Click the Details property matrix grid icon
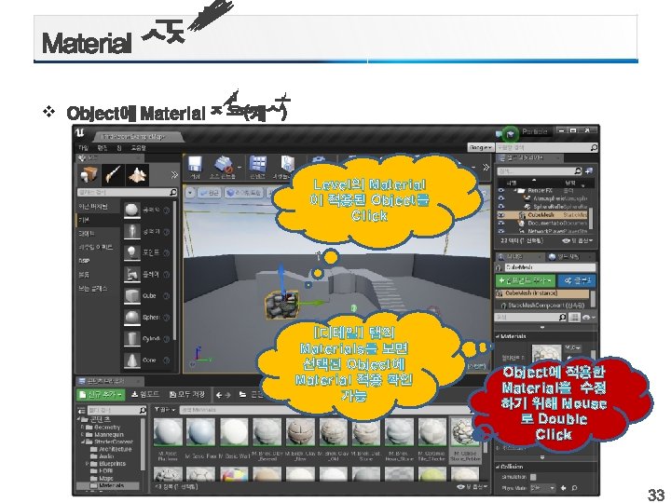671x503 pixels. [x=575, y=317]
